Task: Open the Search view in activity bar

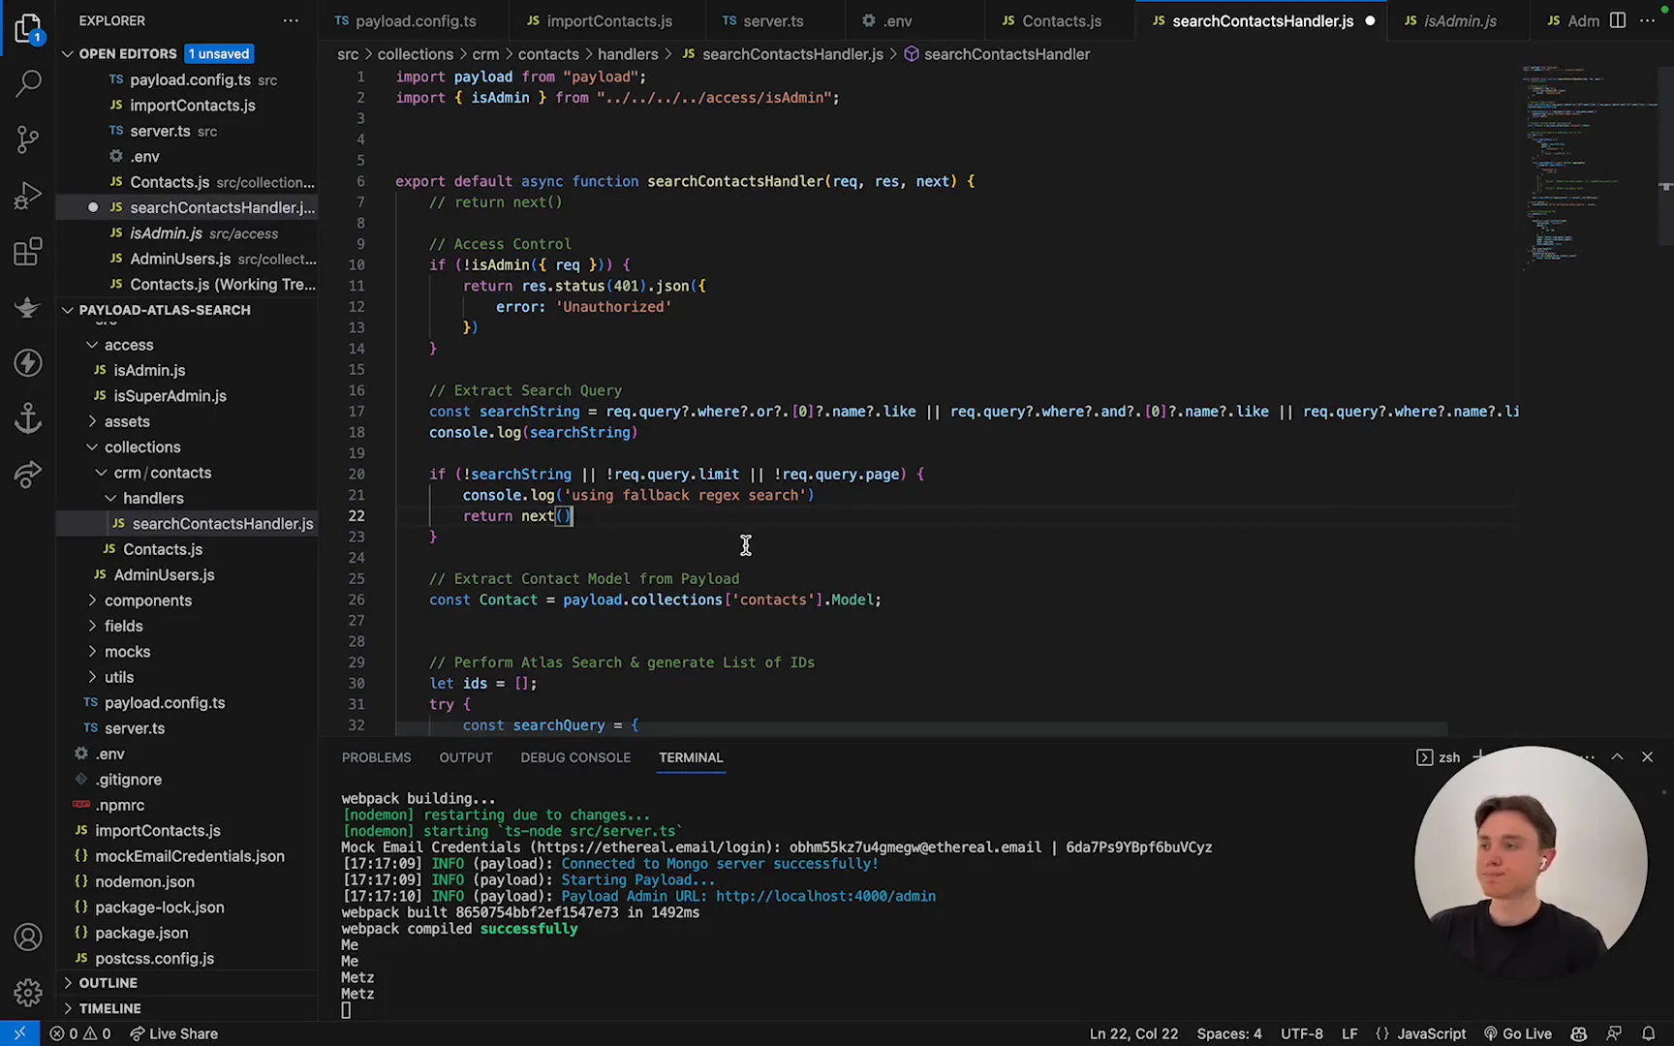Action: (x=28, y=83)
